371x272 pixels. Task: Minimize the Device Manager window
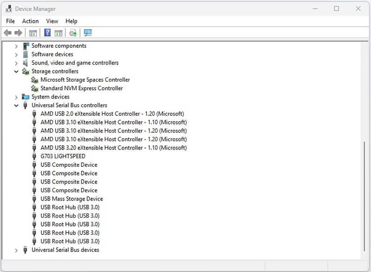pos(315,8)
